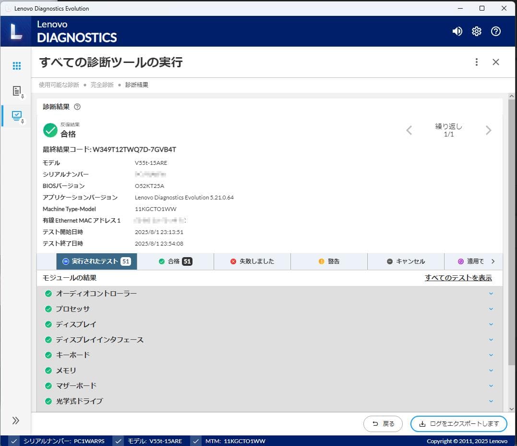Mute application sounds with the speaker icon
The height and width of the screenshot is (446, 517).
click(457, 31)
